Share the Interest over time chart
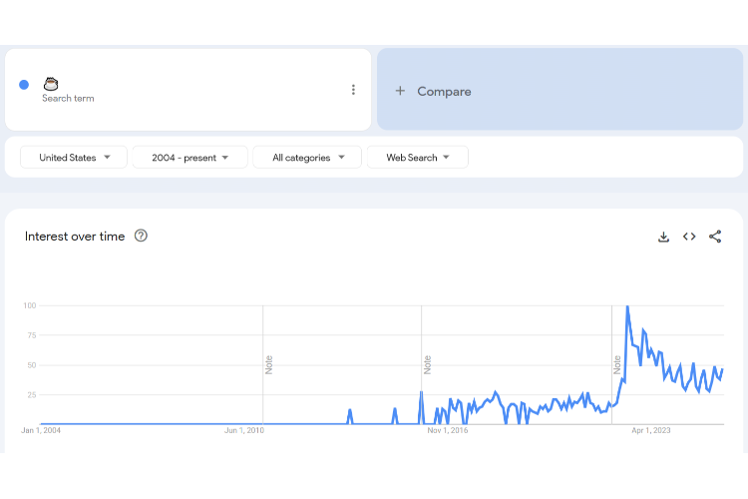Image resolution: width=748 pixels, height=499 pixels. pyautogui.click(x=715, y=237)
